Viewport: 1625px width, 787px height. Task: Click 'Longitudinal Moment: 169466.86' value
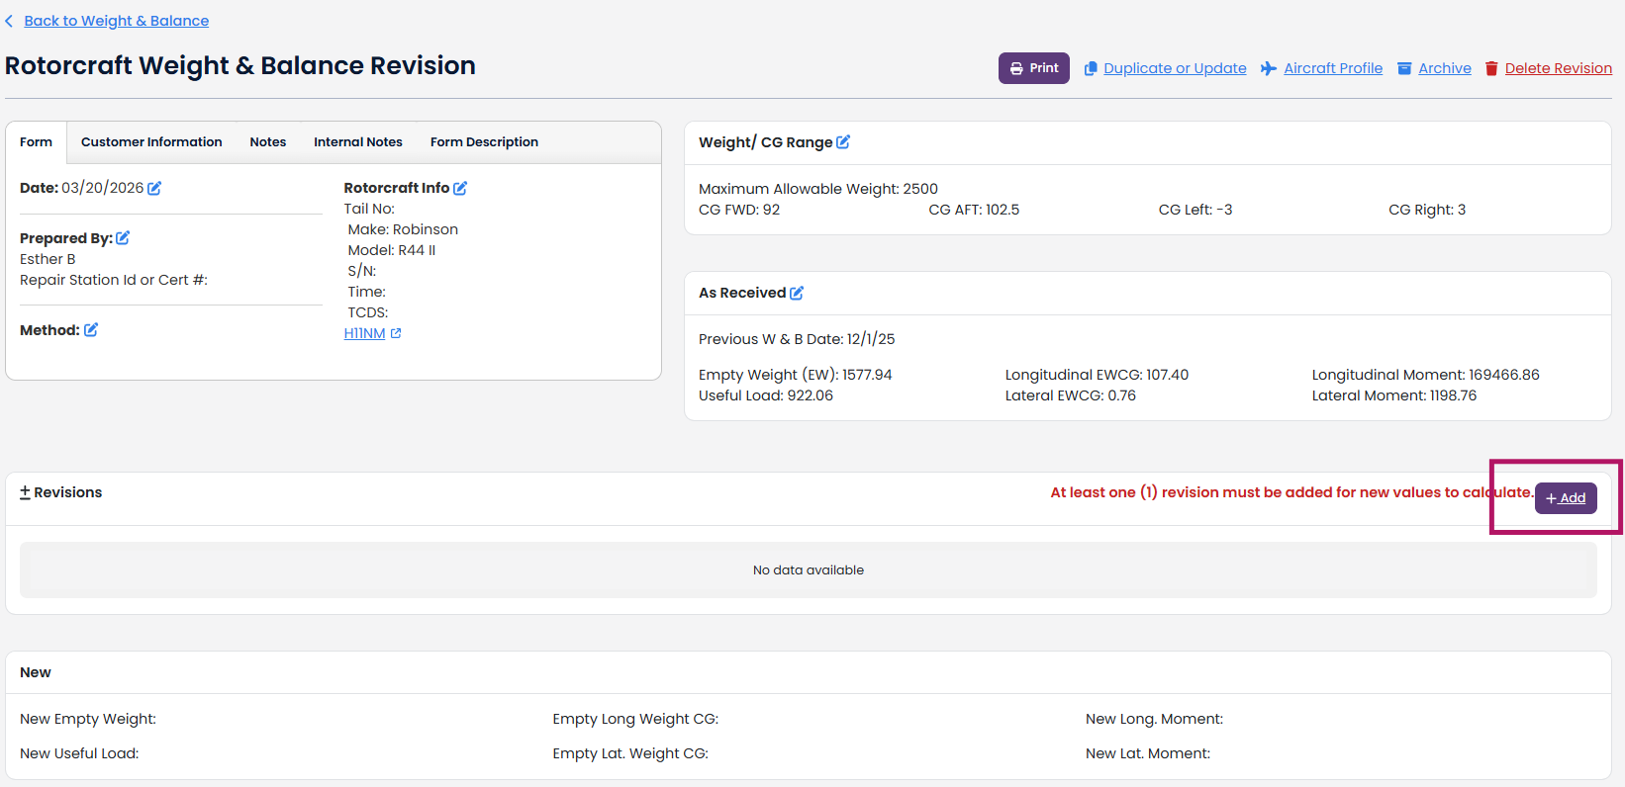click(x=1426, y=375)
